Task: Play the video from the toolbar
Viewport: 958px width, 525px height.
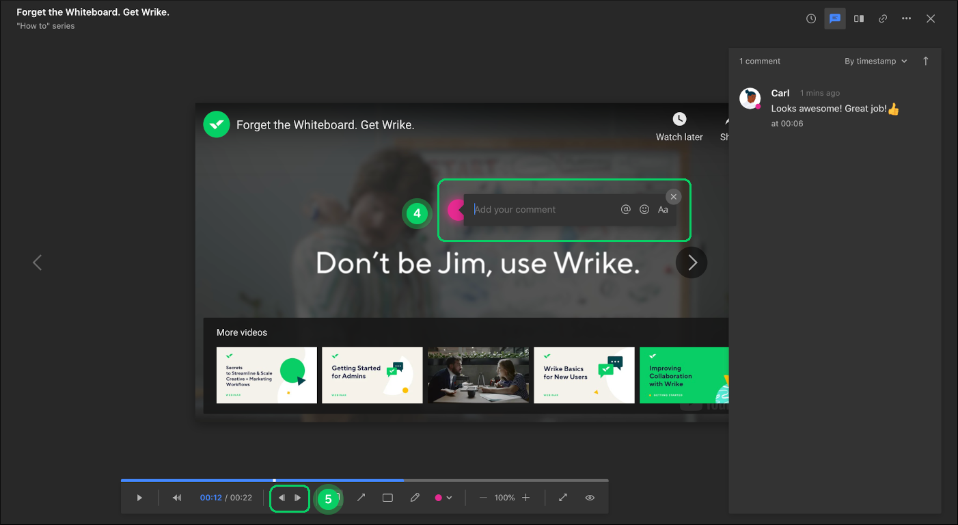Action: pos(139,498)
